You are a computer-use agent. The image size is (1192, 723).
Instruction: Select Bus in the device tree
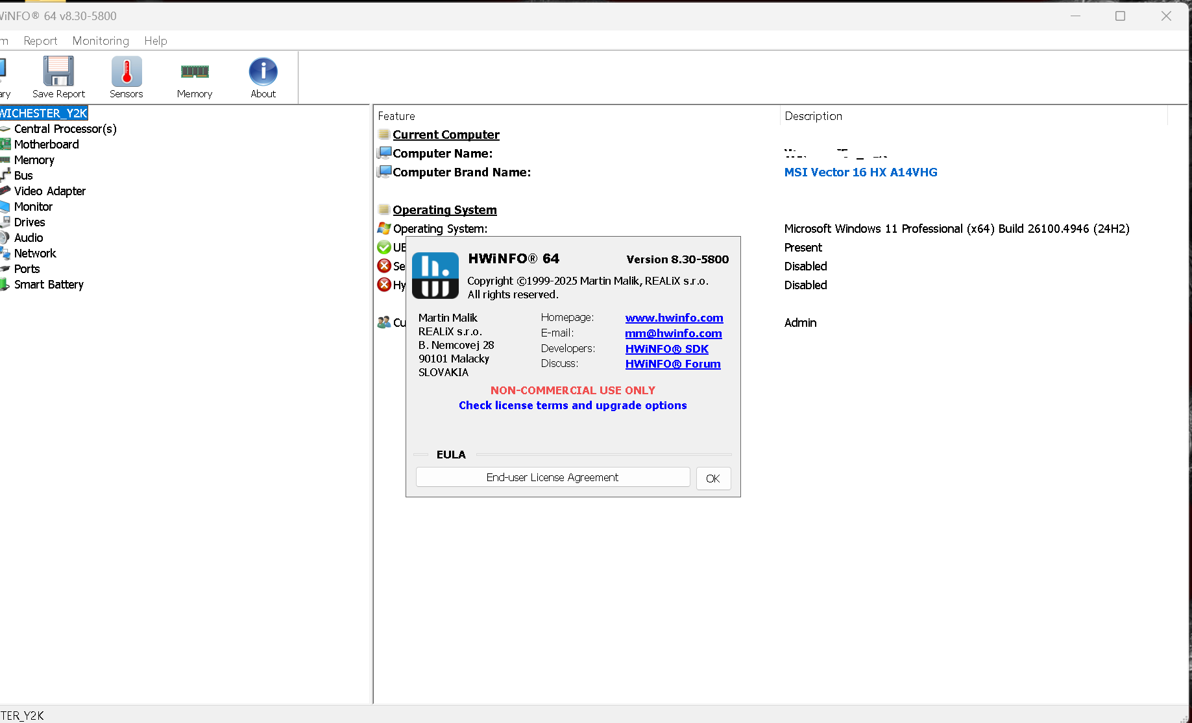(23, 176)
